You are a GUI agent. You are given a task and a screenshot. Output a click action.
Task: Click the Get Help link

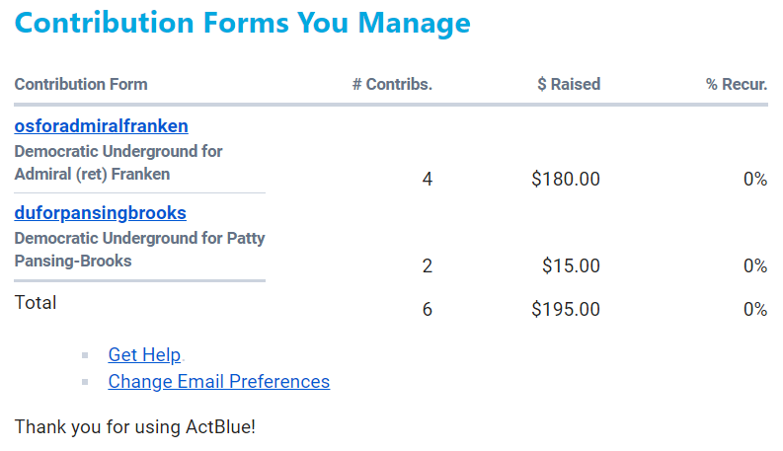pos(144,354)
